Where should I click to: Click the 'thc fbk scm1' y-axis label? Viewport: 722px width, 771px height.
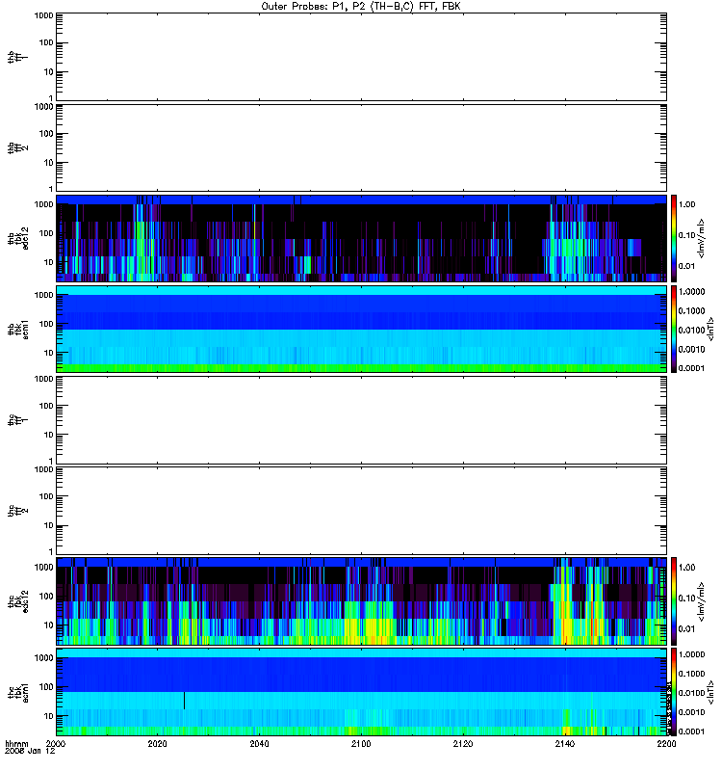click(x=18, y=691)
